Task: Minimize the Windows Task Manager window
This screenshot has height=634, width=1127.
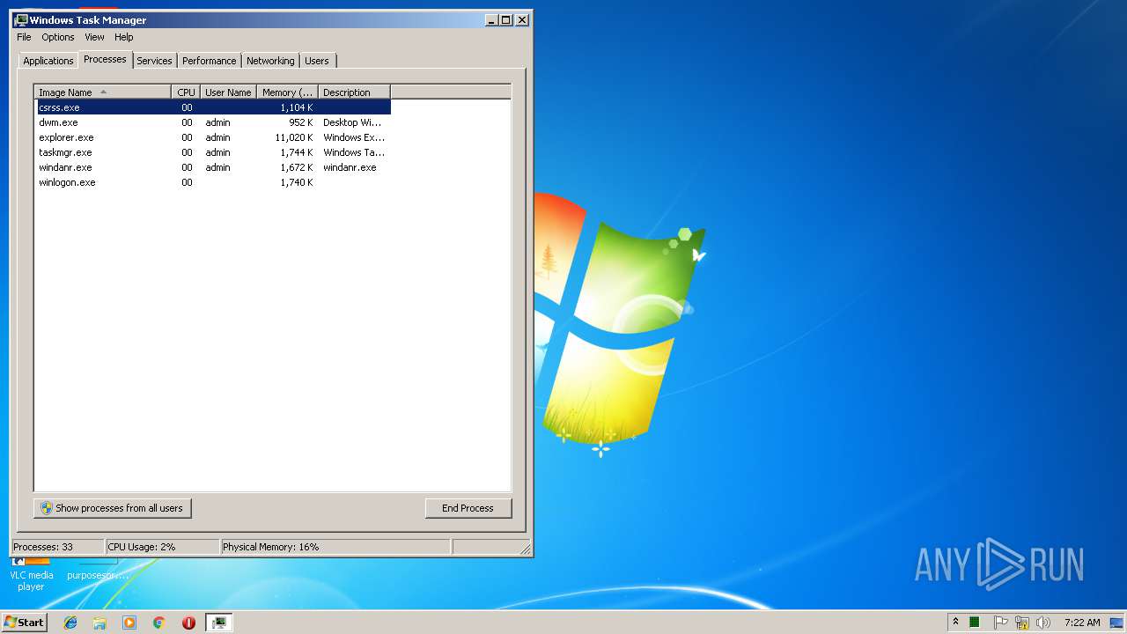Action: pos(490,19)
